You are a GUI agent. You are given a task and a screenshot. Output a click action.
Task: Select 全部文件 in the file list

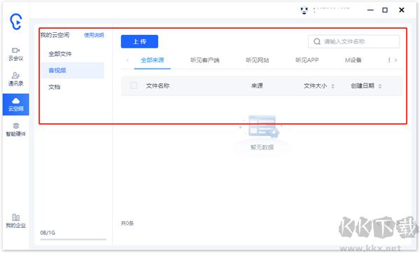[60, 54]
